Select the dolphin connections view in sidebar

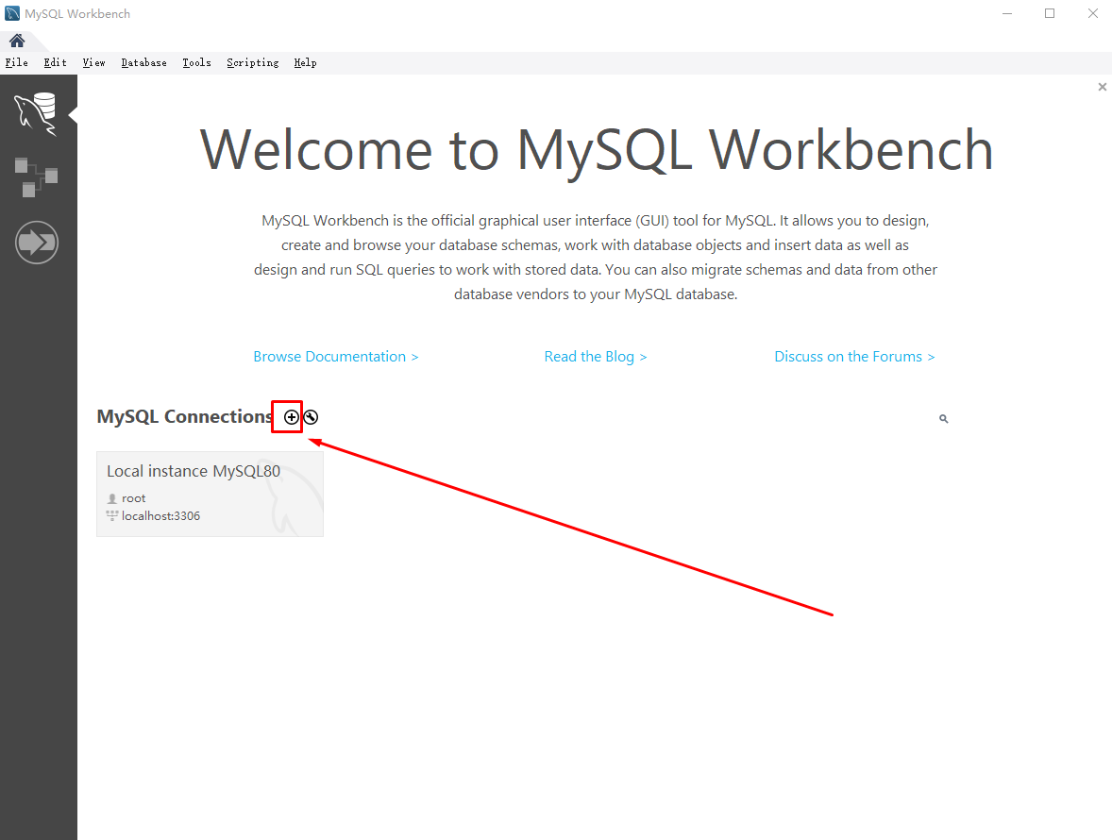tap(36, 113)
